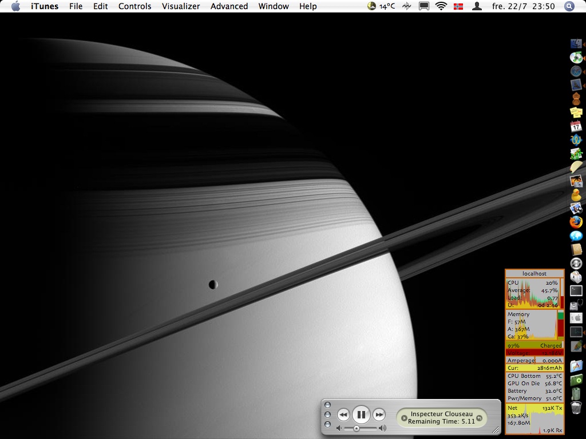Launch Safari from the Dock
586x439 pixels.
(x=576, y=71)
